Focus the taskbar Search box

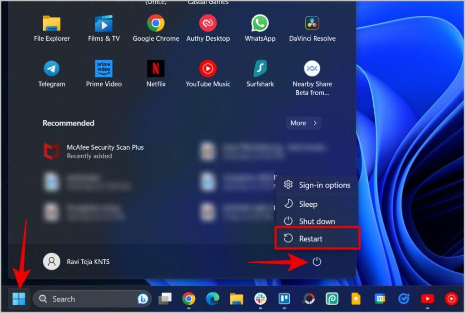[92, 299]
